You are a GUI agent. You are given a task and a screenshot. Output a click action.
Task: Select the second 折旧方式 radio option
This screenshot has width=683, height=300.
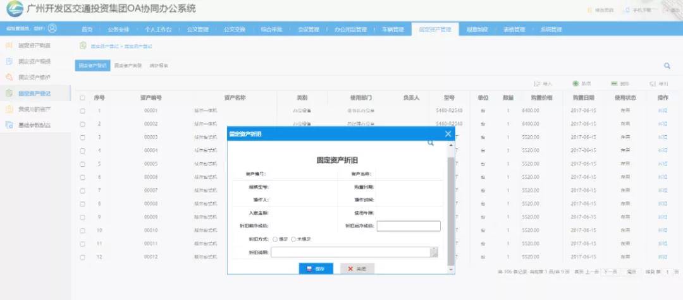point(294,239)
